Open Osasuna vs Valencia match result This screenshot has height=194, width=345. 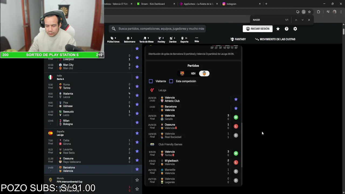(x=193, y=126)
